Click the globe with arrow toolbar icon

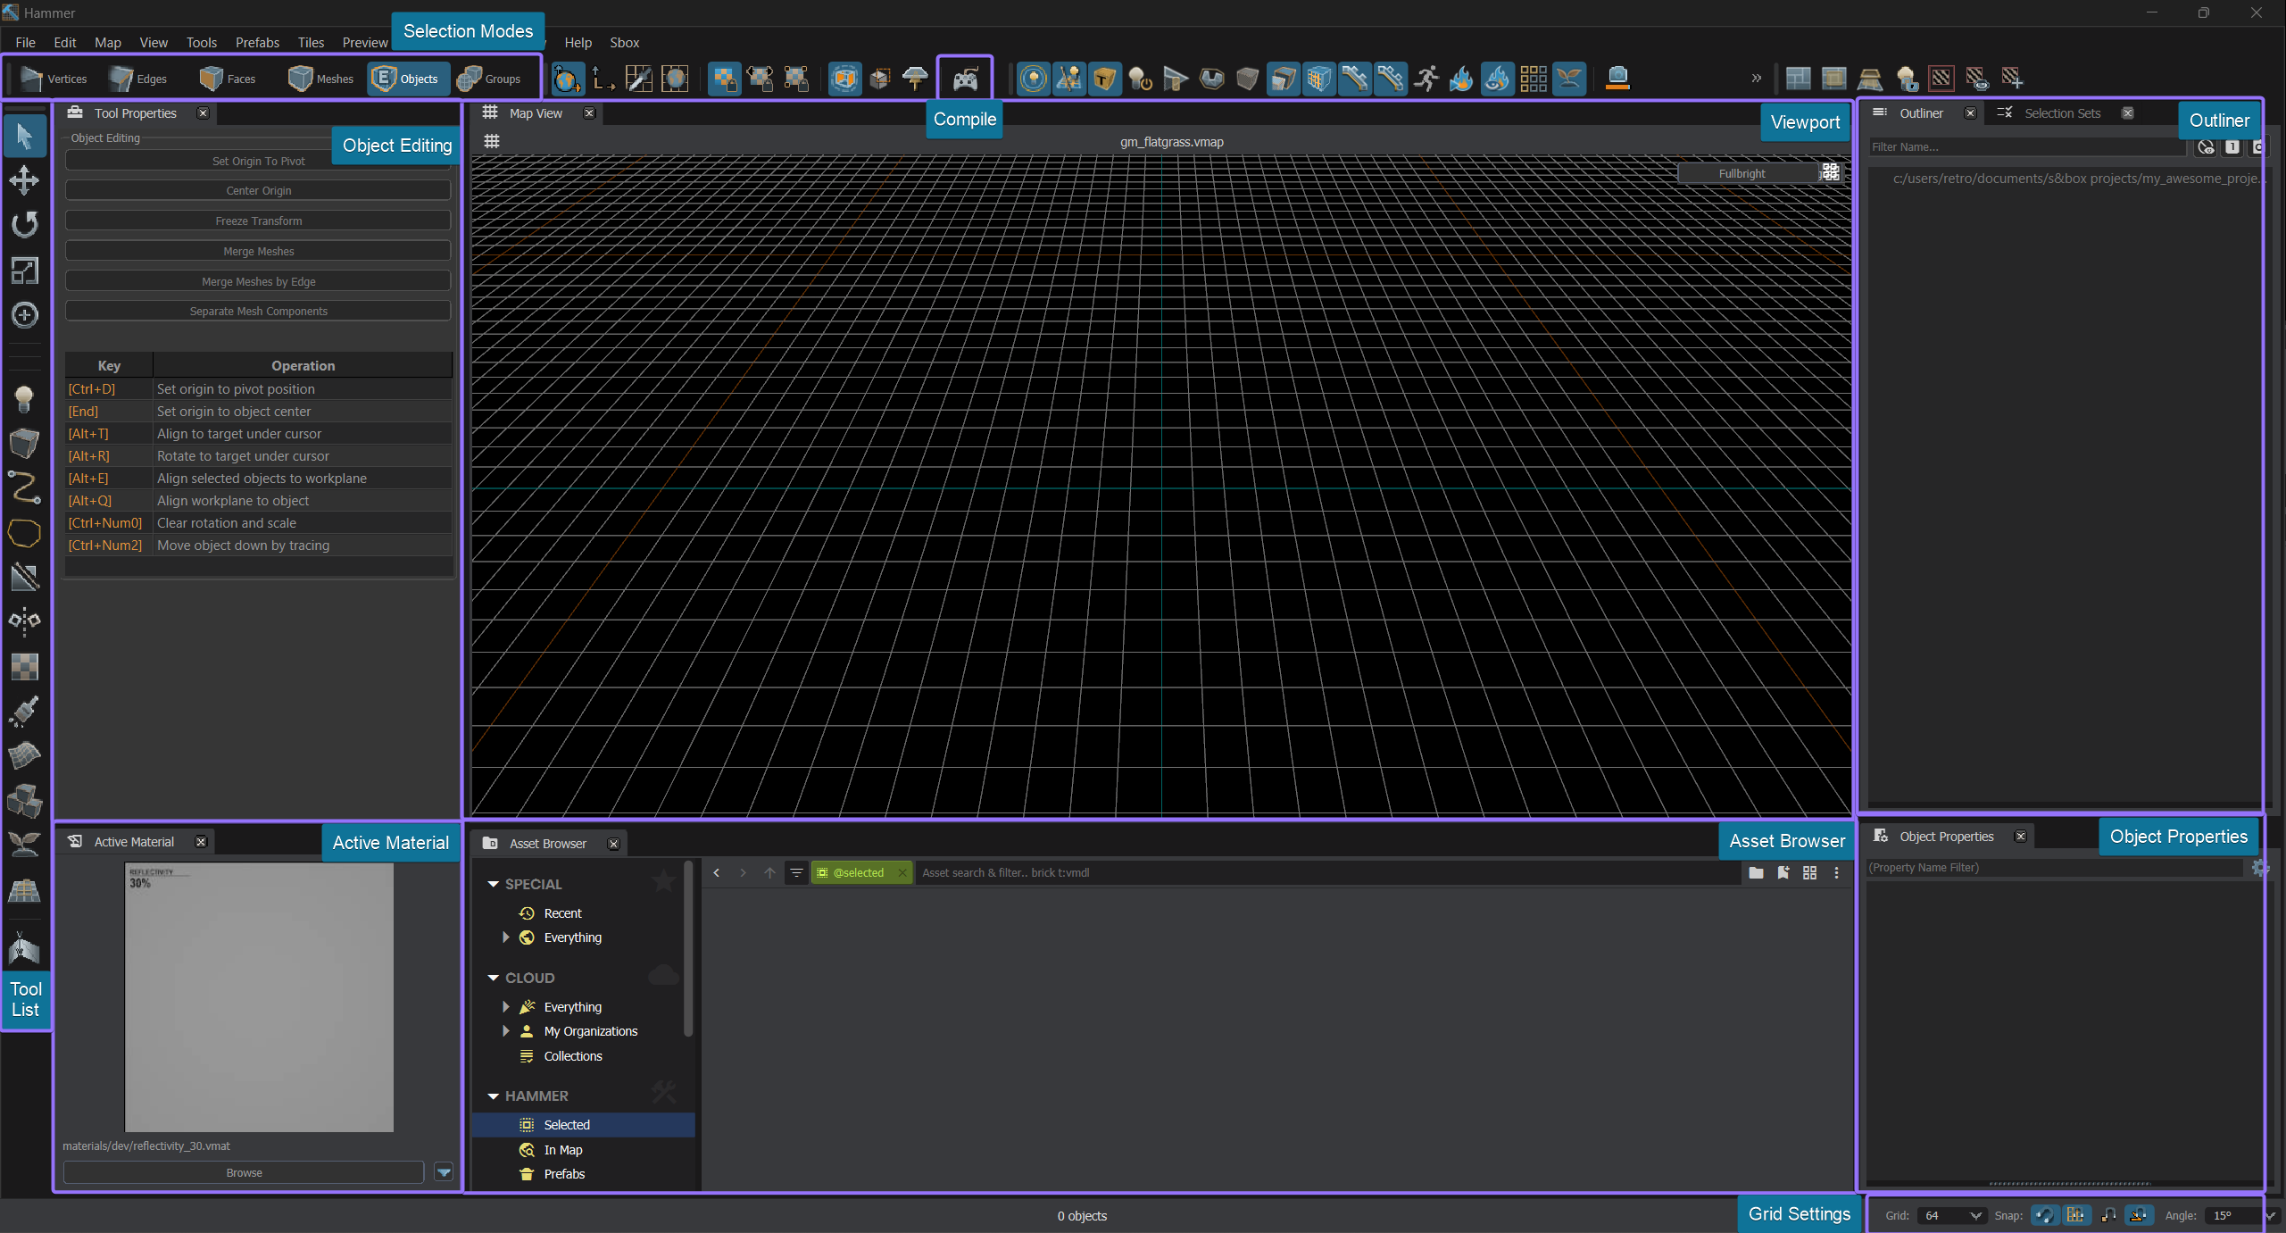567,79
